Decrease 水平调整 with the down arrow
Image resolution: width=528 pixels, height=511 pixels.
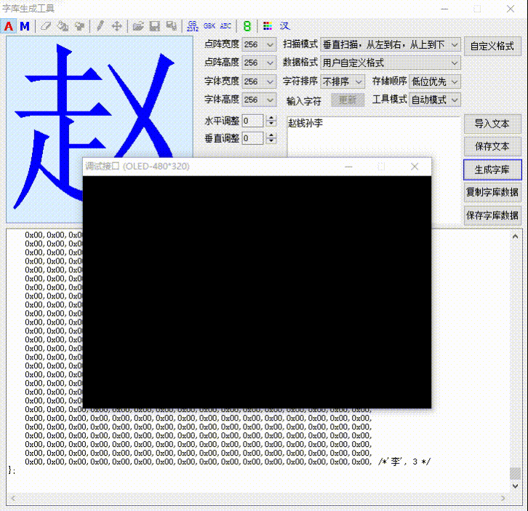coord(271,124)
